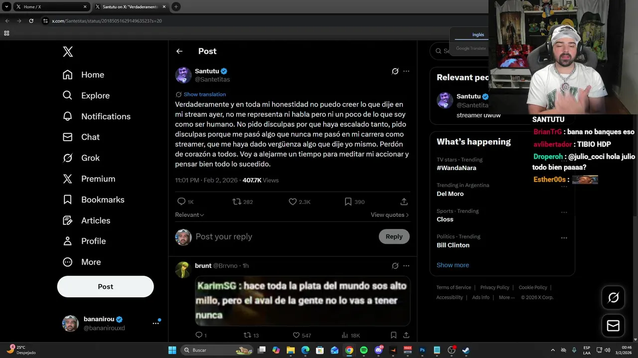
Task: Reply to Santutu's post (1K)
Action: pyautogui.click(x=185, y=201)
